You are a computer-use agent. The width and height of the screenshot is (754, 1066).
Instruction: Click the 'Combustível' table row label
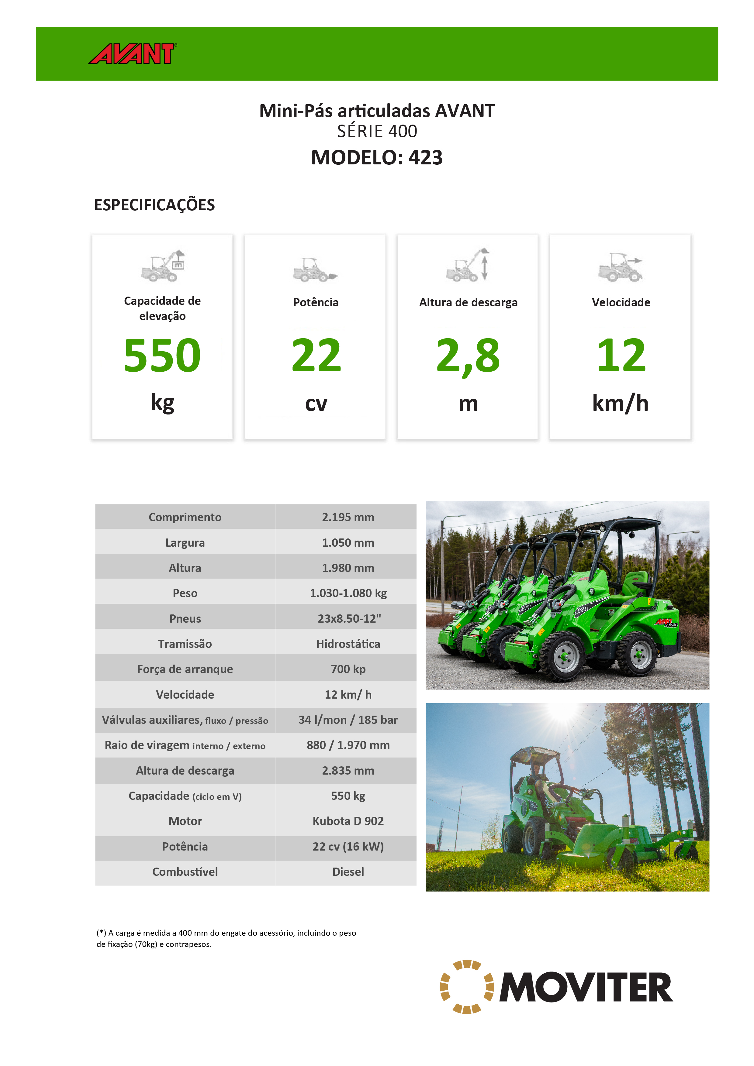coord(185,872)
